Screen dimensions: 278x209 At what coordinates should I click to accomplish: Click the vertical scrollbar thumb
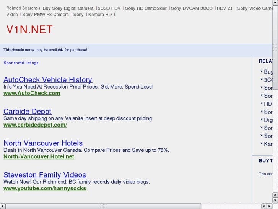275,48
